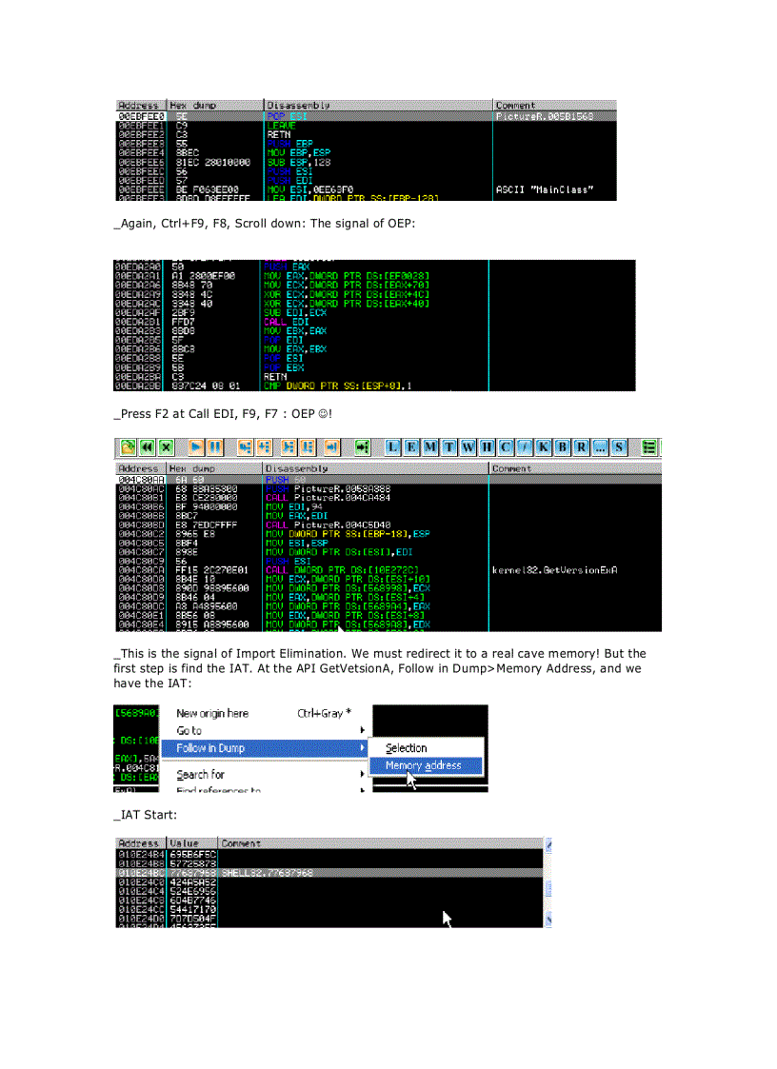
Task: Restart the debugged program
Action: coord(145,446)
